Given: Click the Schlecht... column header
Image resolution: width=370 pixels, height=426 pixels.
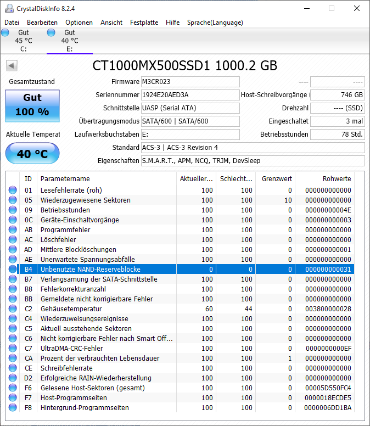Looking at the screenshot, I should point(236,178).
